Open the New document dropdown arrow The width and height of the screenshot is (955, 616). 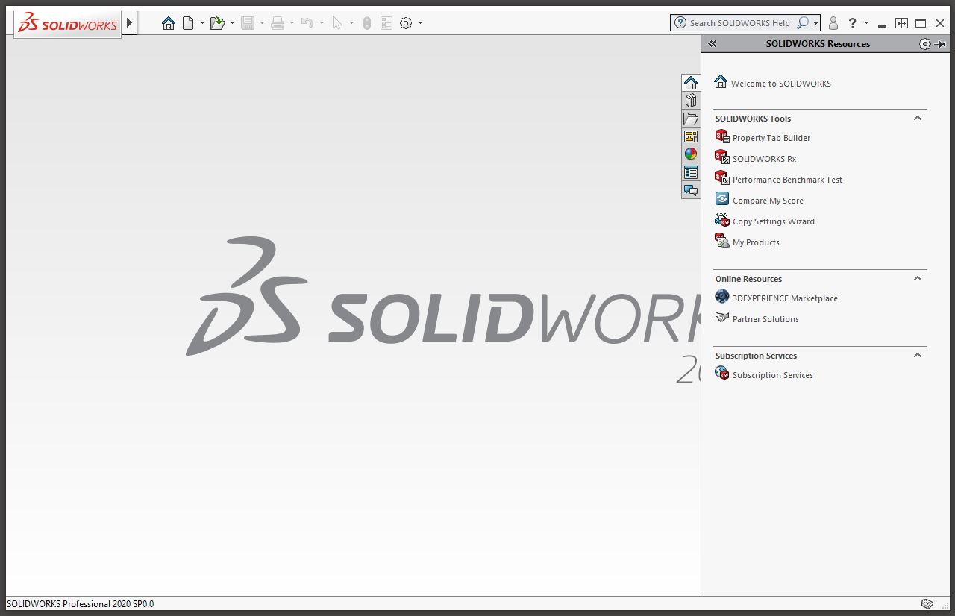[202, 23]
